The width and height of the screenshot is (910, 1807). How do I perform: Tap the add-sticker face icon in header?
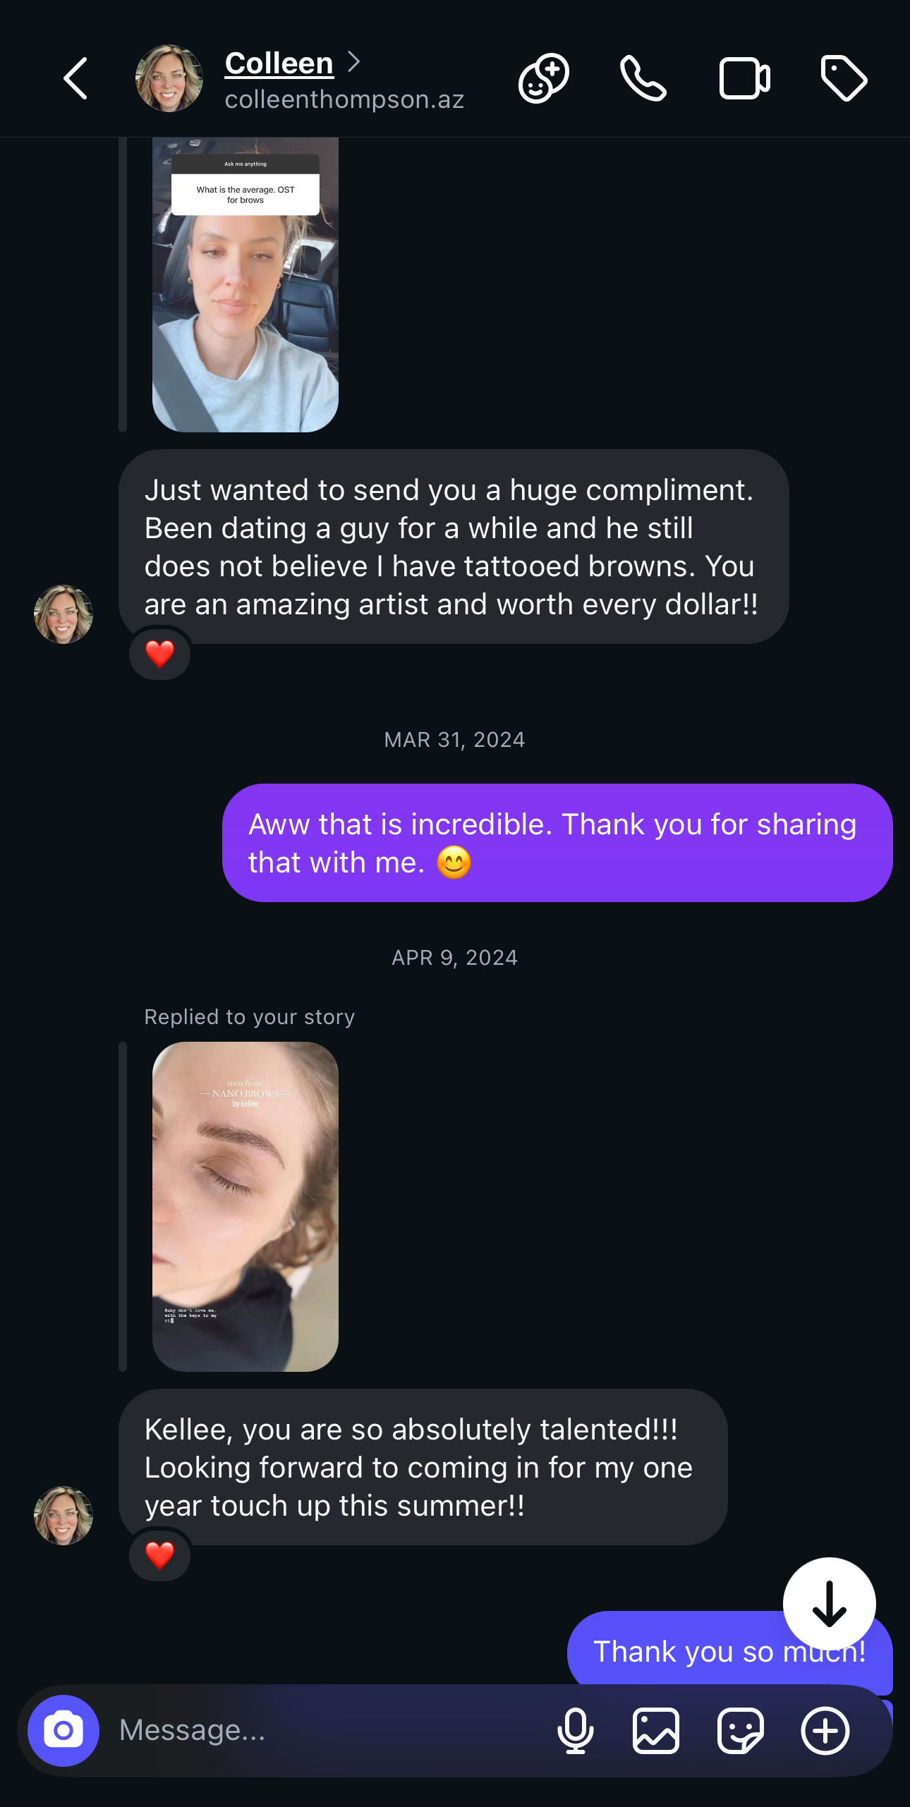[x=544, y=78]
